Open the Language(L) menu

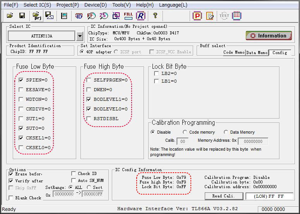click(x=173, y=5)
